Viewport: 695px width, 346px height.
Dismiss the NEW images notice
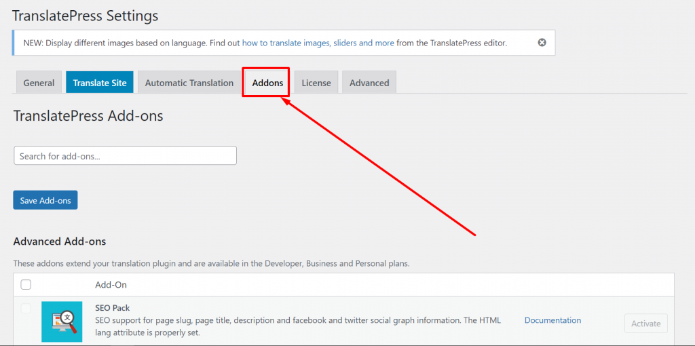pos(542,43)
